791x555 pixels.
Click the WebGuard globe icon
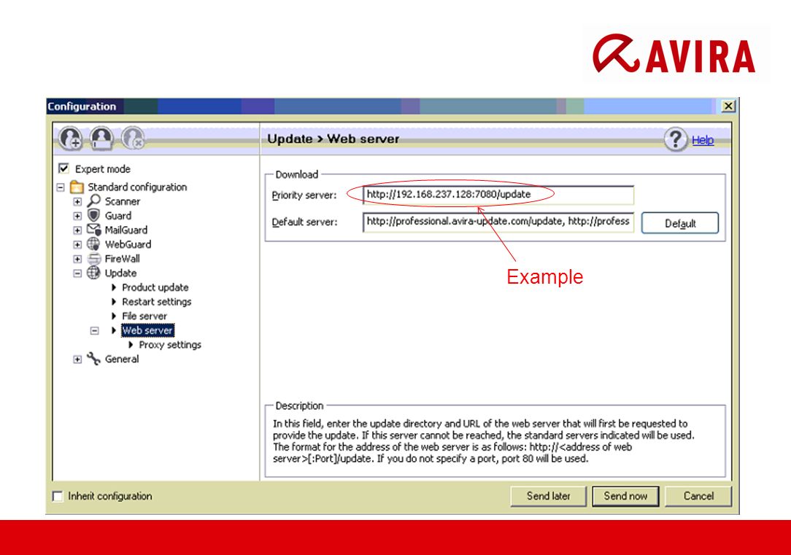(94, 244)
